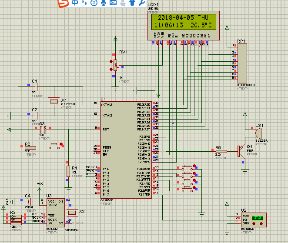Screen dimensions: 288x243
Task: Activate microphone voice input
Action: (x=104, y=3)
